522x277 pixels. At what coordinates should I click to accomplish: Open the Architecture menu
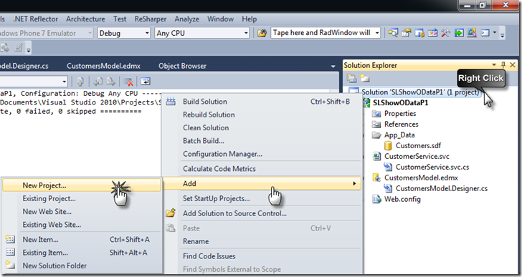point(85,19)
